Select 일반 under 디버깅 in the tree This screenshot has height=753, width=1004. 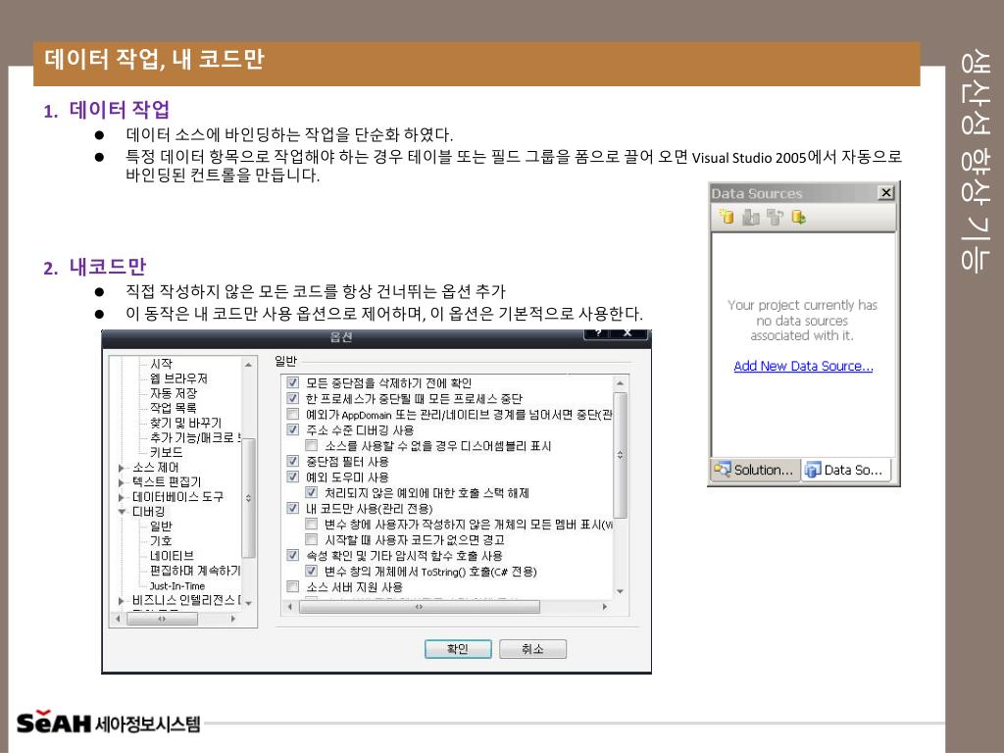[161, 527]
